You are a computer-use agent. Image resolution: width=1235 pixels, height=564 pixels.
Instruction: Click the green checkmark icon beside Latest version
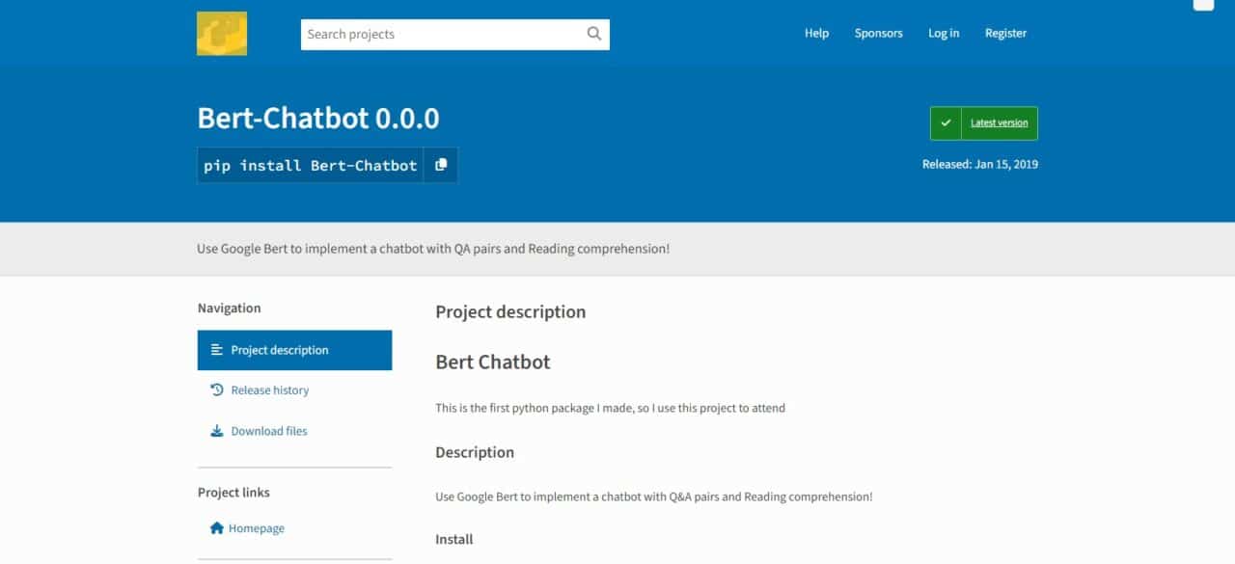[946, 123]
